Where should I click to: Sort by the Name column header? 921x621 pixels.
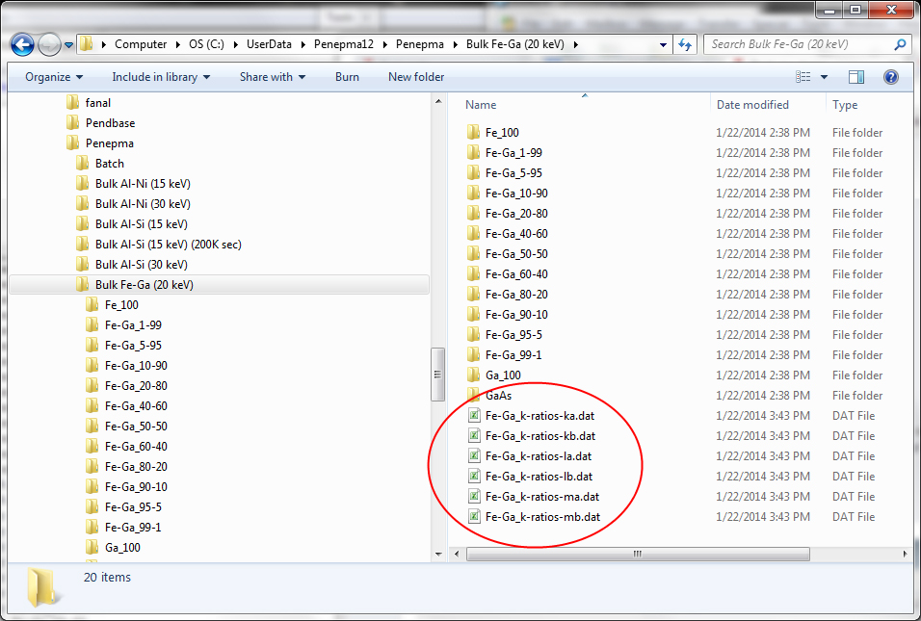(x=482, y=105)
